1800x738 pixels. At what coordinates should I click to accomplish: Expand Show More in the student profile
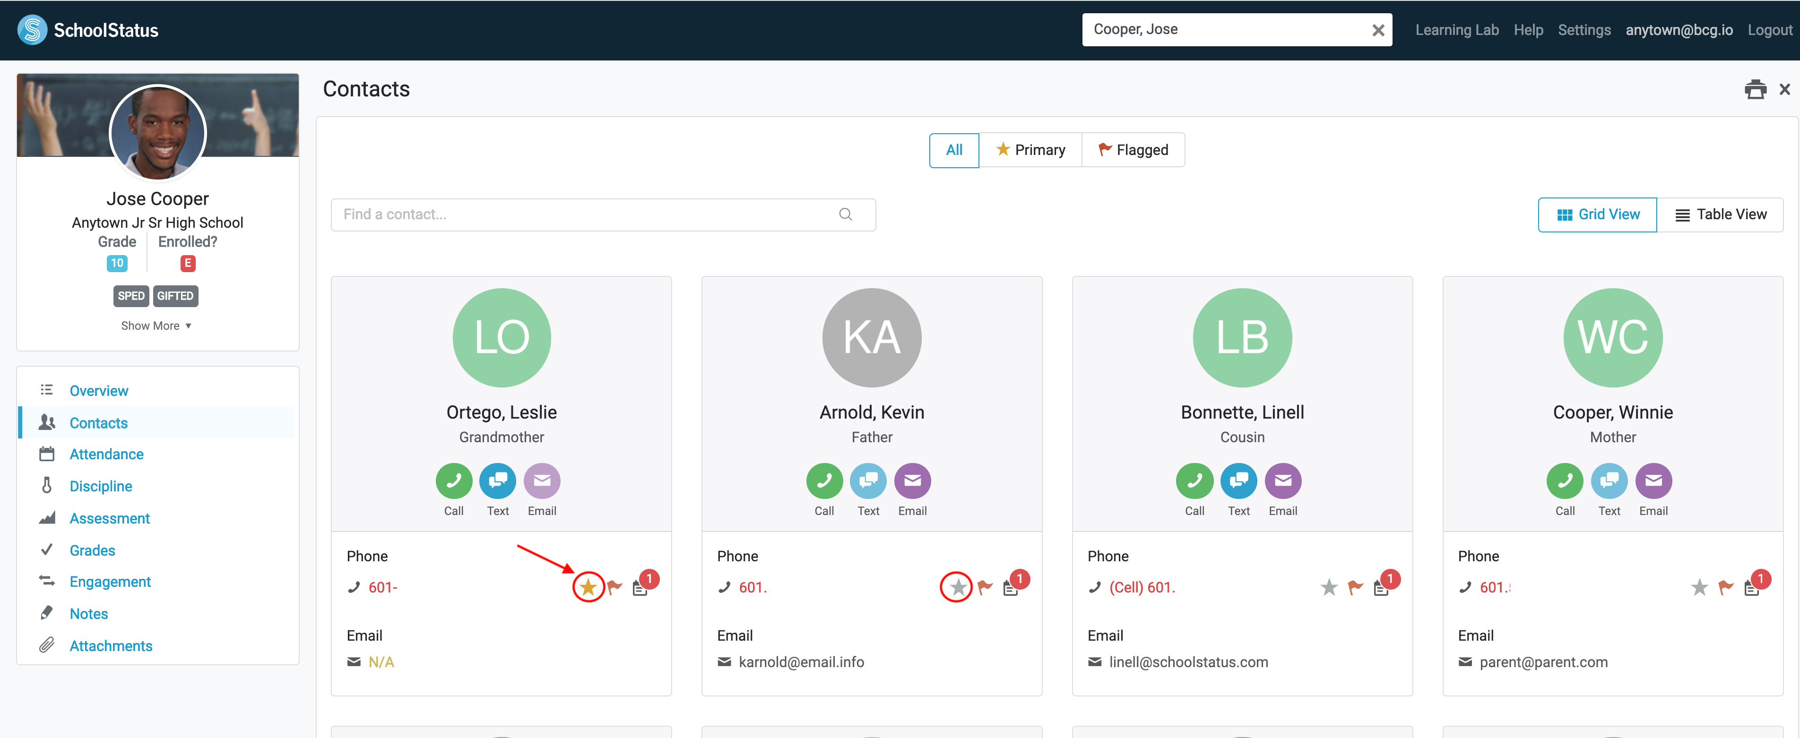pyautogui.click(x=156, y=326)
